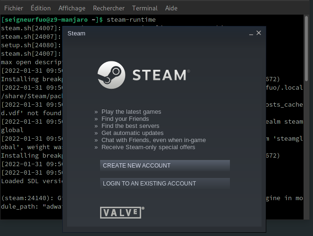Open the Fichier menu in the terminal
The height and width of the screenshot is (236, 313).
tap(14, 8)
